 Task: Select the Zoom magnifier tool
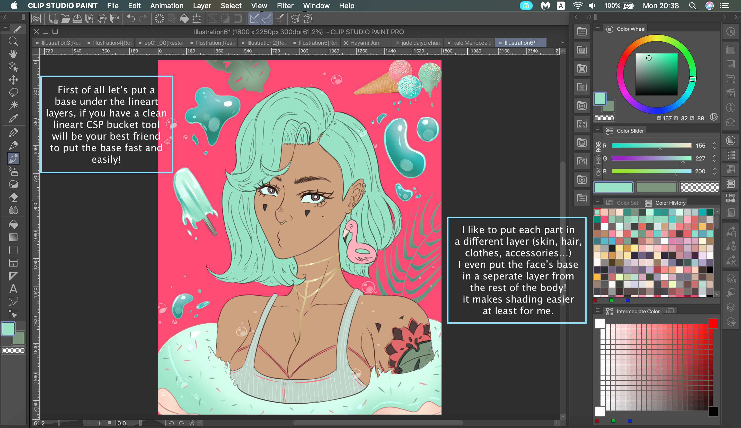tap(13, 41)
